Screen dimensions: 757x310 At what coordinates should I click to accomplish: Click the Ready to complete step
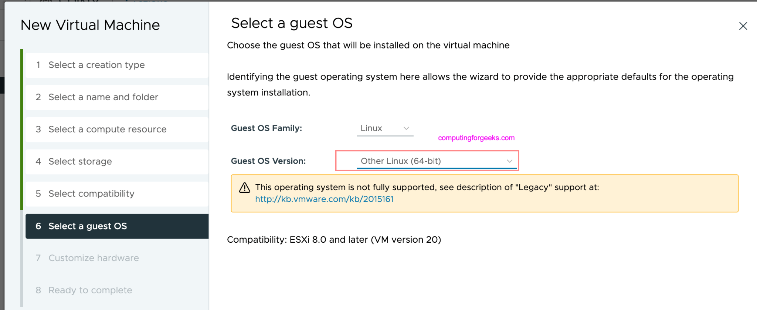click(x=90, y=290)
